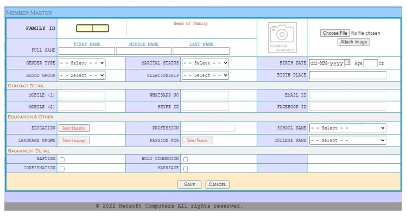Screen dimensions: 407x217
Task: Expand the Marital Status dropdown
Action: click(205, 63)
